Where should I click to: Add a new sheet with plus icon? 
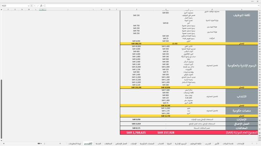click(x=60, y=143)
